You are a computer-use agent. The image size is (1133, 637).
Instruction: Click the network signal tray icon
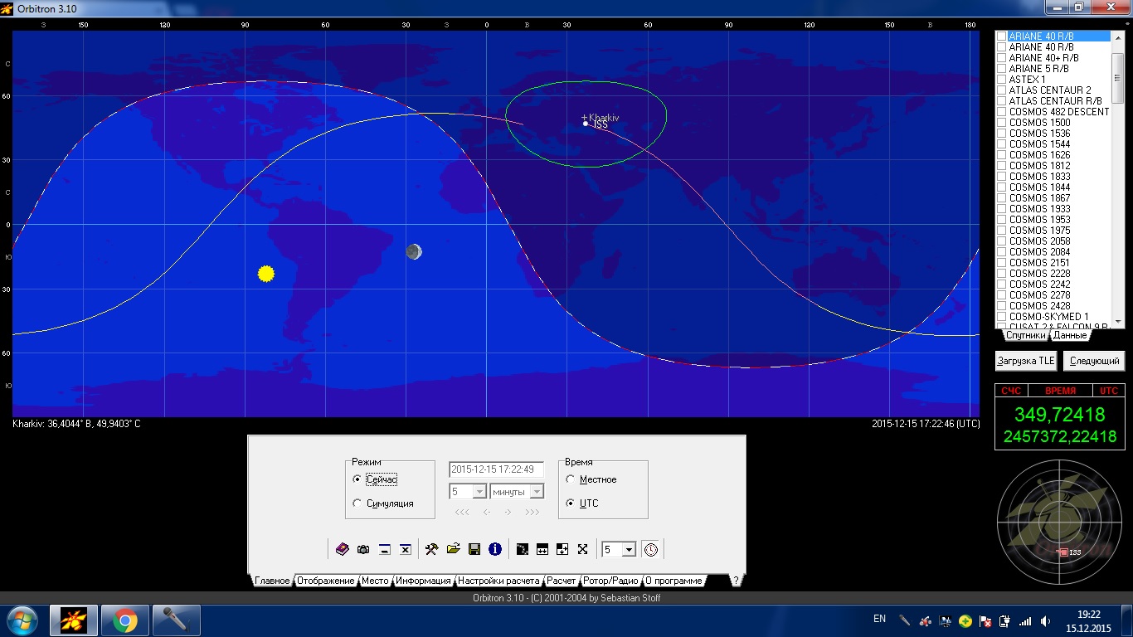pos(1025,620)
